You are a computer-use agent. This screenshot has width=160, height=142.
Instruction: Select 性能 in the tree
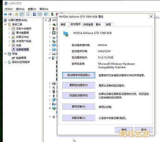pyautogui.click(x=19, y=45)
